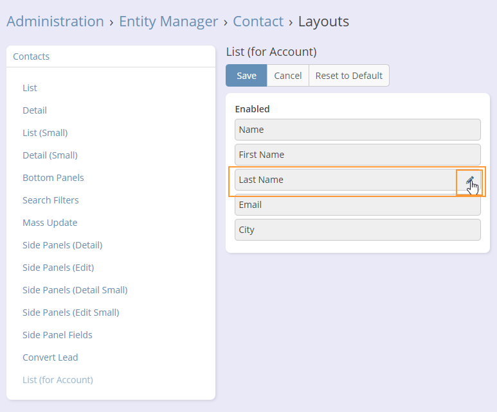
Task: Select List (Small) layout
Action: pyautogui.click(x=45, y=133)
